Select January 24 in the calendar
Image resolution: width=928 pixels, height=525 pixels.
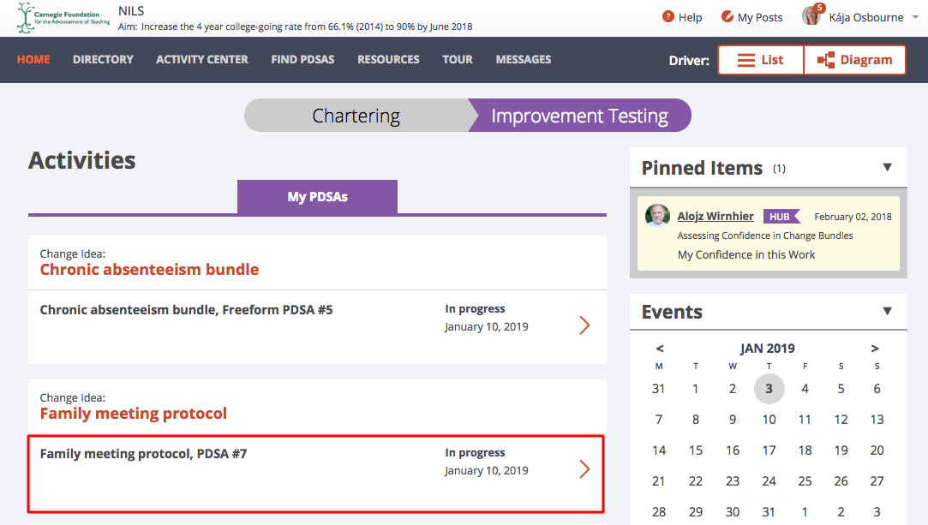(769, 481)
